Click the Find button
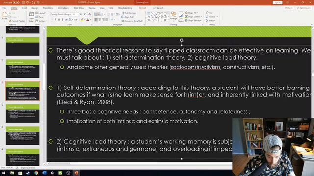The height and width of the screenshot is (176, 314). pos(209,13)
